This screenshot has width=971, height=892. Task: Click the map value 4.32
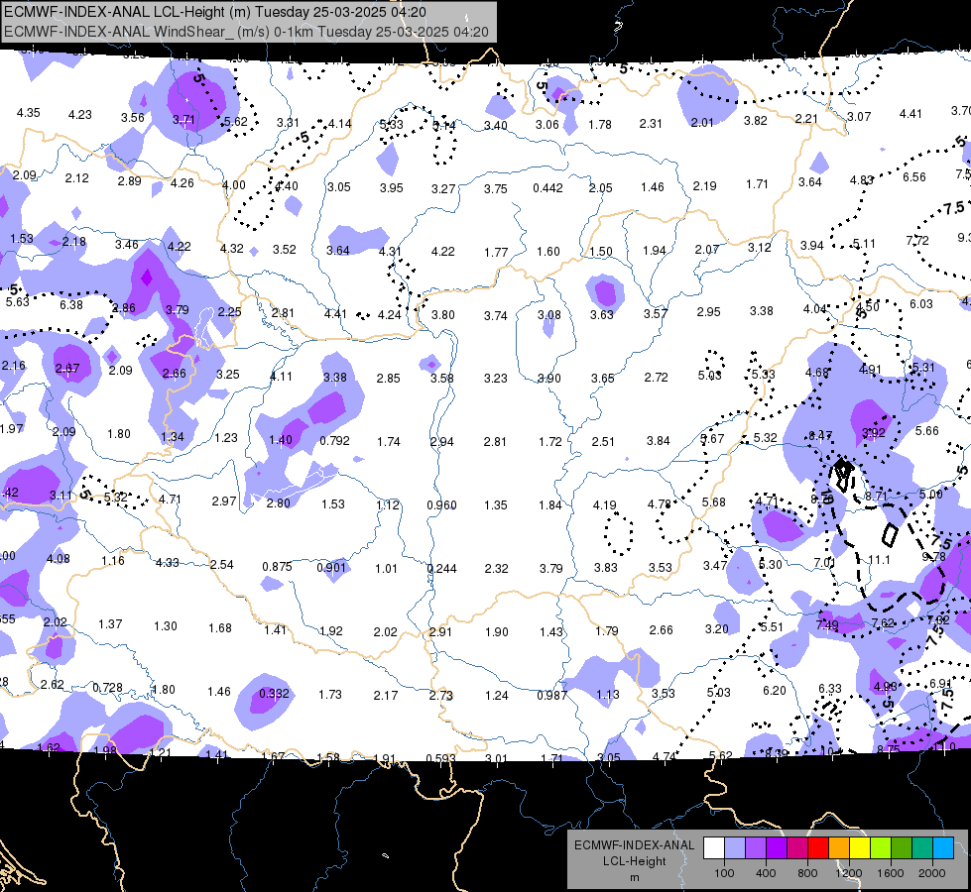tap(232, 248)
